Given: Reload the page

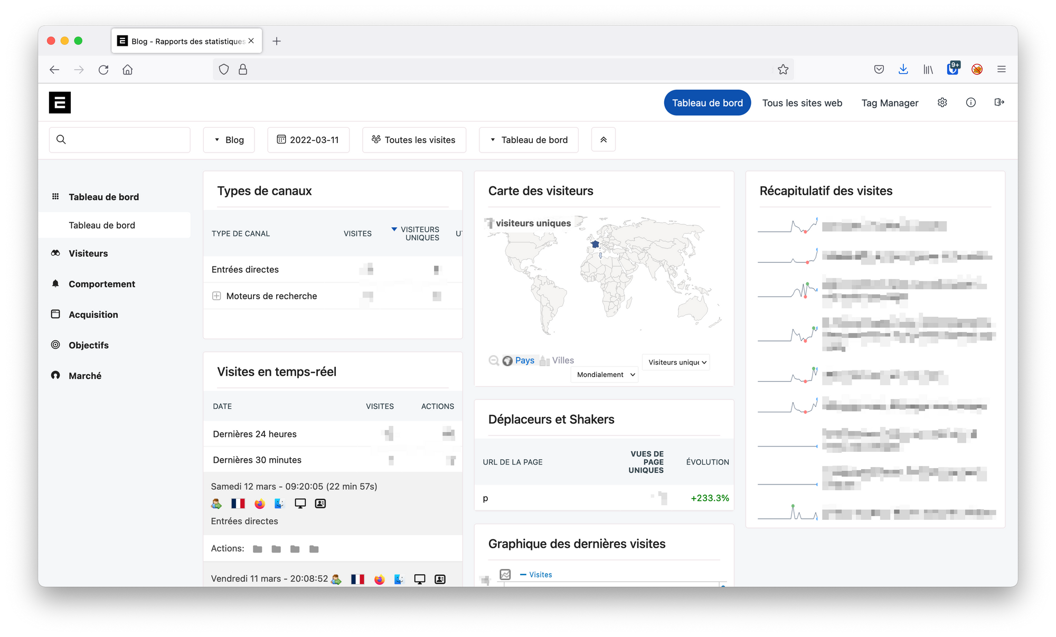Looking at the screenshot, I should tap(103, 70).
